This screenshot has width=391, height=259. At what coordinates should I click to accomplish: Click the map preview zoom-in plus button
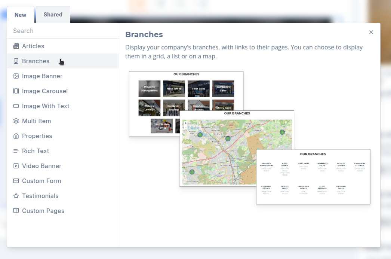point(185,123)
